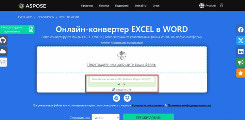Click Смотреть другие приложения button

(17, 29)
